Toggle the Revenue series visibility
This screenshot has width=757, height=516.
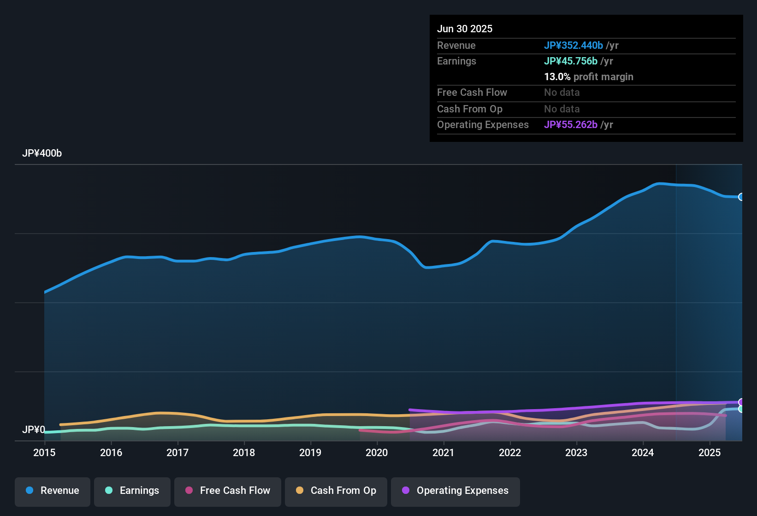coord(52,491)
